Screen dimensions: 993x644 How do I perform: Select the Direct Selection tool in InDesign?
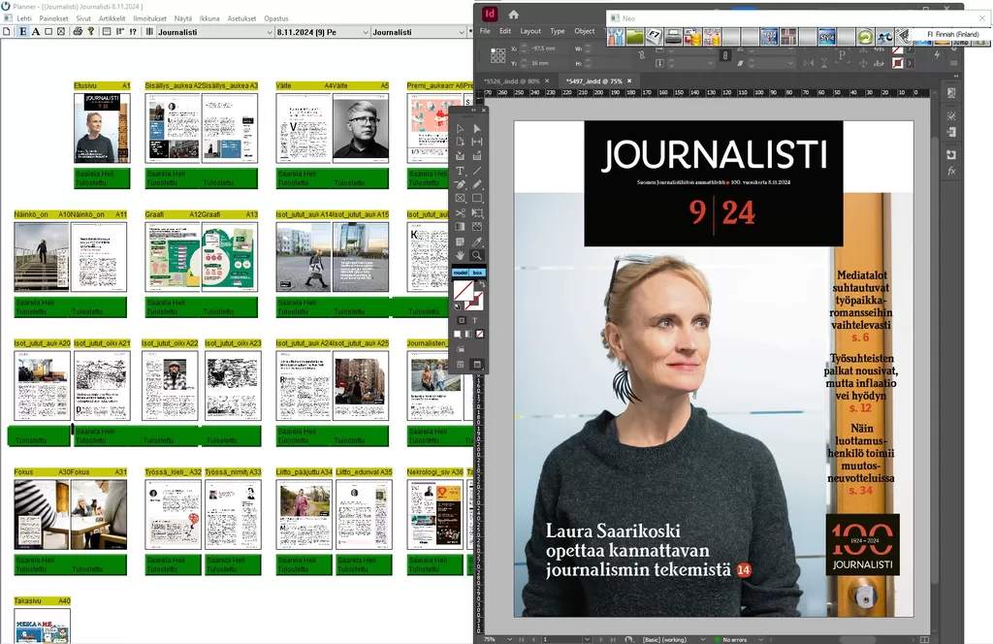[477, 129]
